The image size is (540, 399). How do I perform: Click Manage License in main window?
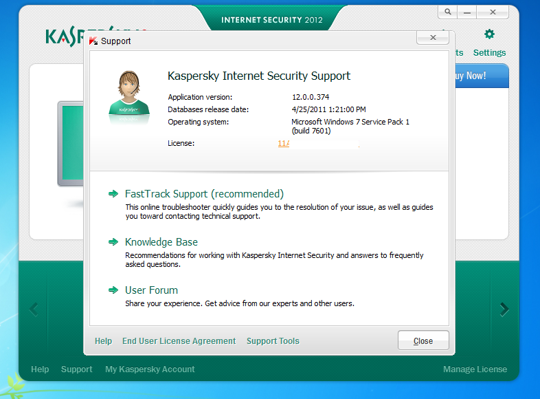[475, 369]
